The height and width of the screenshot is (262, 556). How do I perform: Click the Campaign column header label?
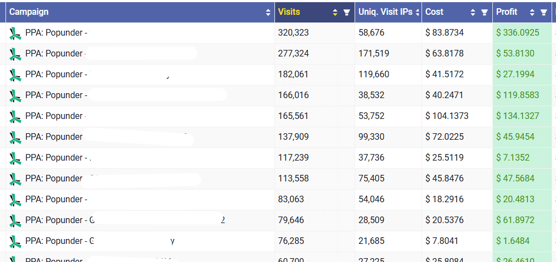29,12
